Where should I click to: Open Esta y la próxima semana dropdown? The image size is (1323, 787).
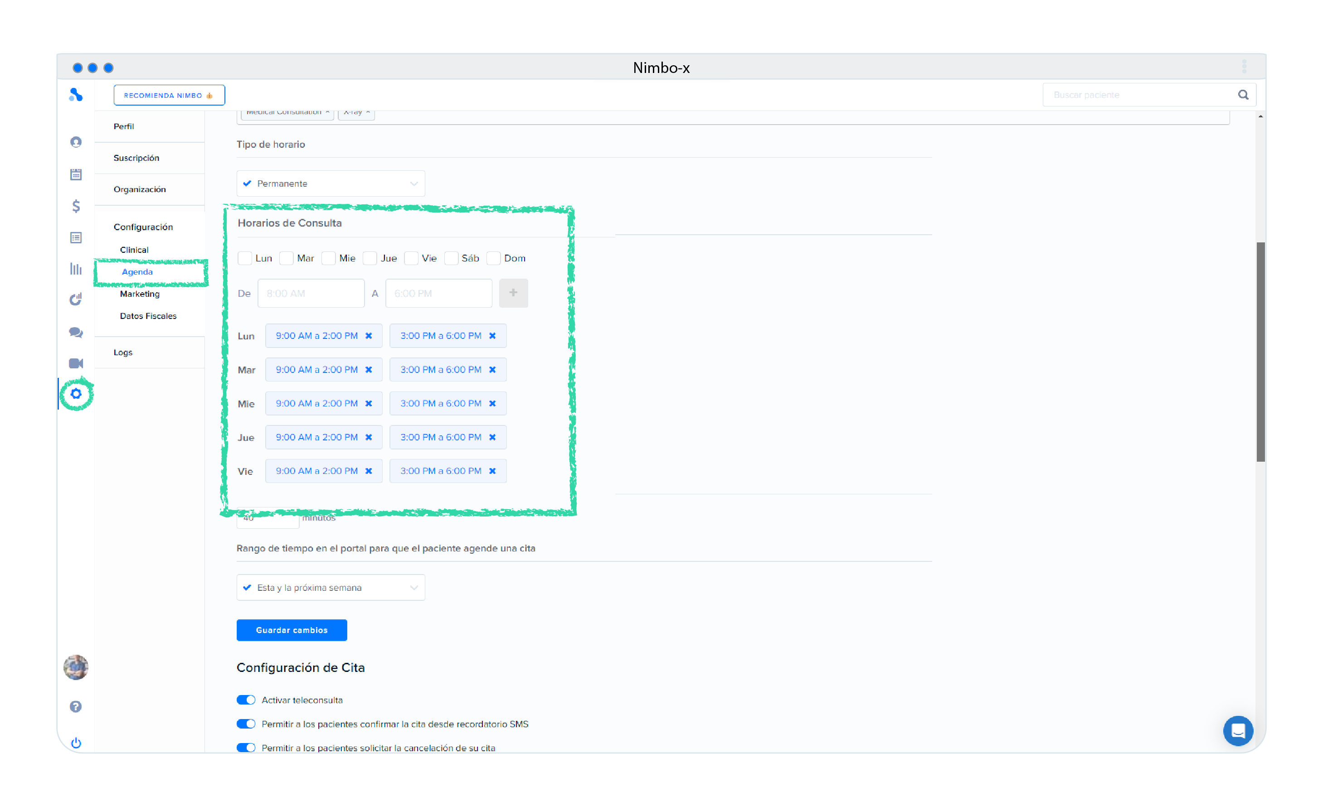point(331,588)
